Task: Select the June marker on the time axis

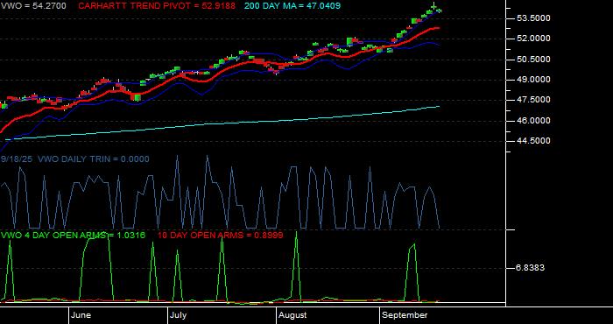Action: (81, 315)
